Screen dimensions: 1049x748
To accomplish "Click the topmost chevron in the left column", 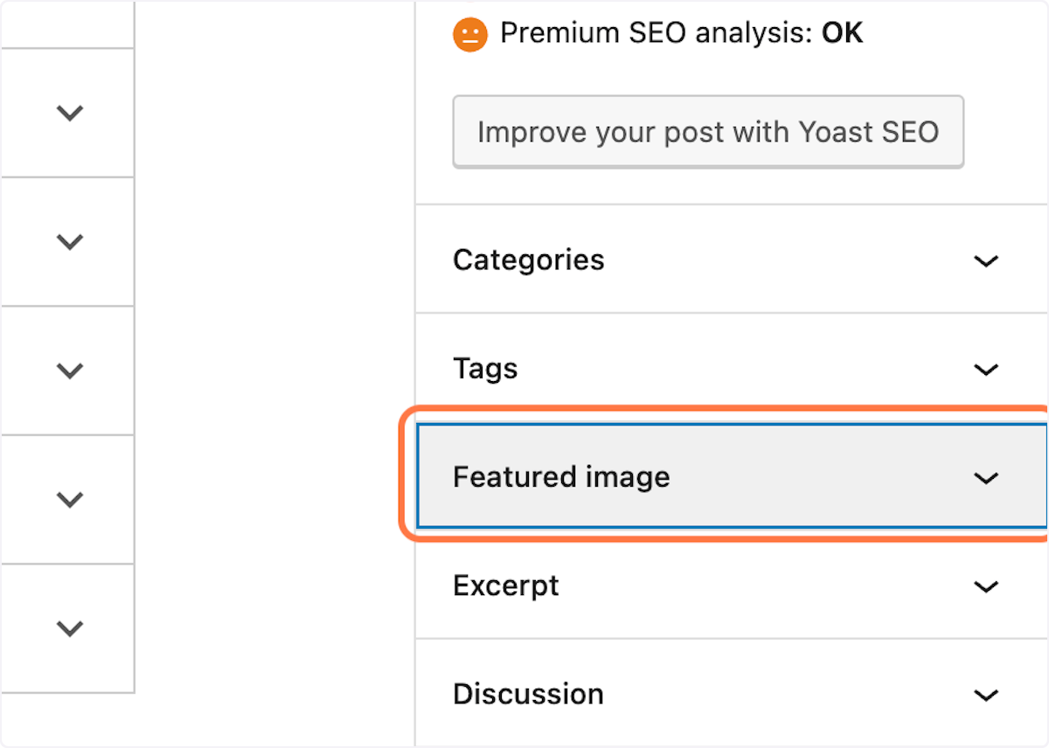I will (69, 113).
